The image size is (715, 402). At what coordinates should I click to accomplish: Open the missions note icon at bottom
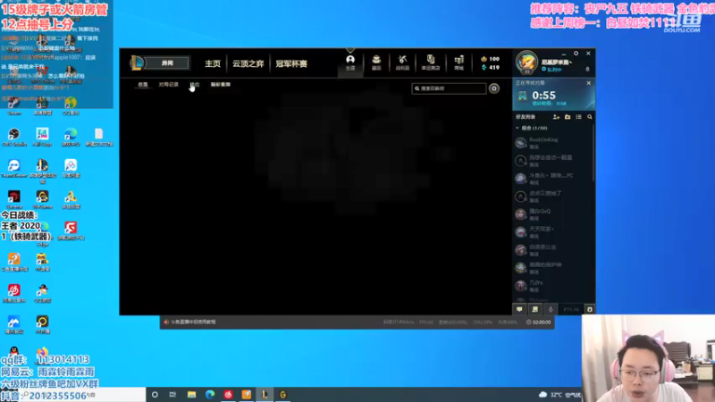click(534, 309)
